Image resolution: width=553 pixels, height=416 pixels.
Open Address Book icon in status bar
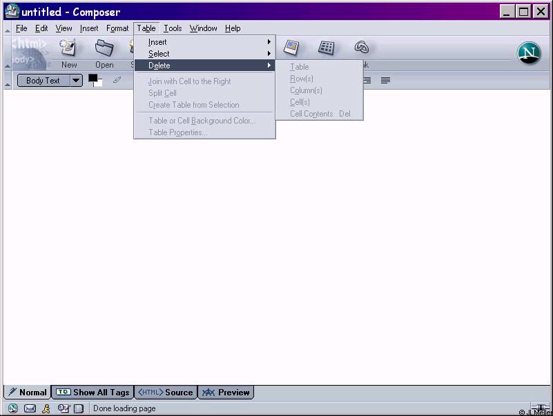point(78,408)
